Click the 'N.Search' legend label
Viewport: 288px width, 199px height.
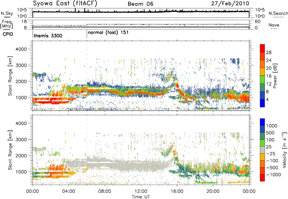pos(278,13)
